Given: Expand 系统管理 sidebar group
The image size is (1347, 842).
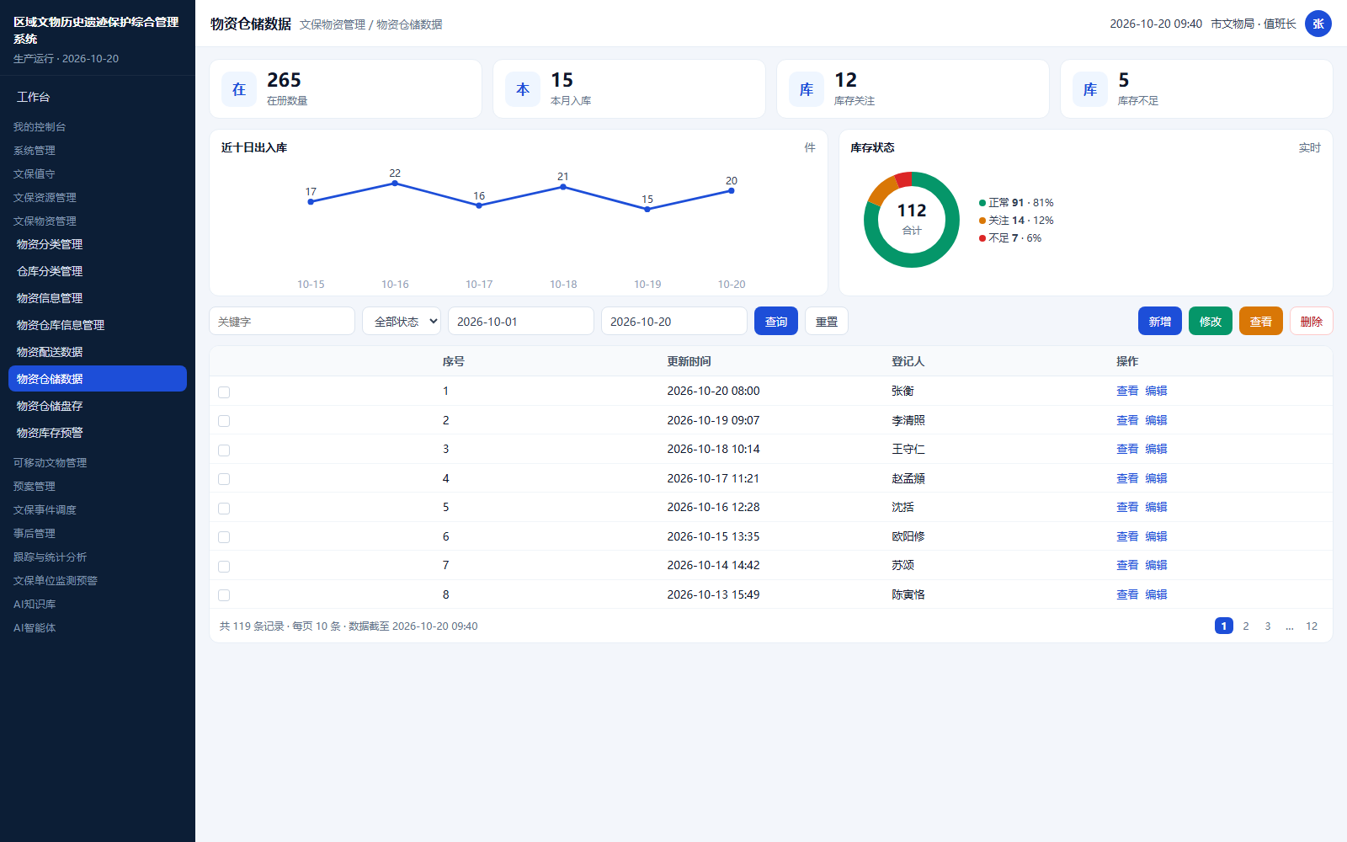Looking at the screenshot, I should tap(35, 150).
